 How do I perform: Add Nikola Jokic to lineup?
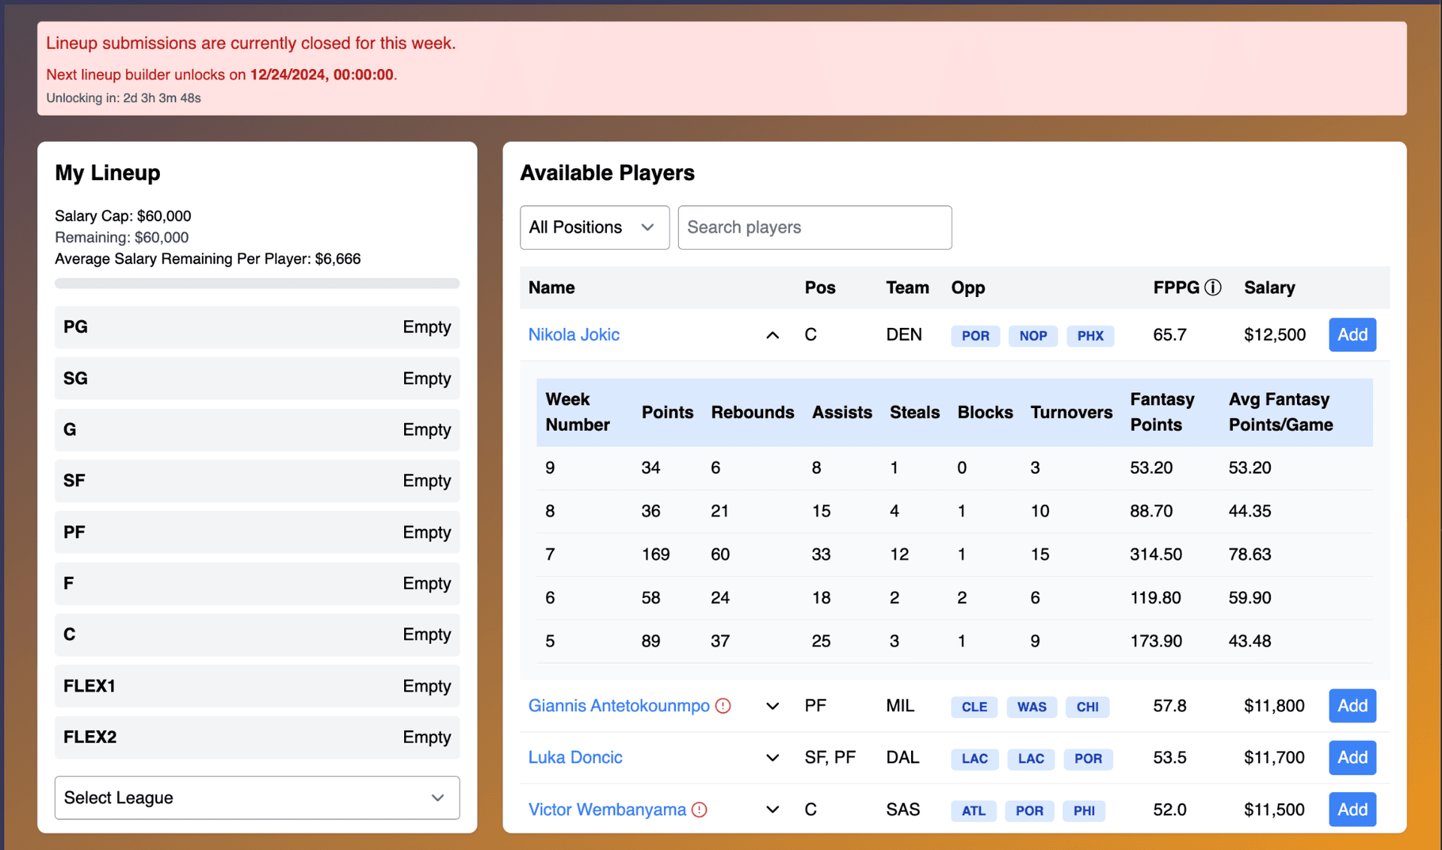[x=1352, y=335]
